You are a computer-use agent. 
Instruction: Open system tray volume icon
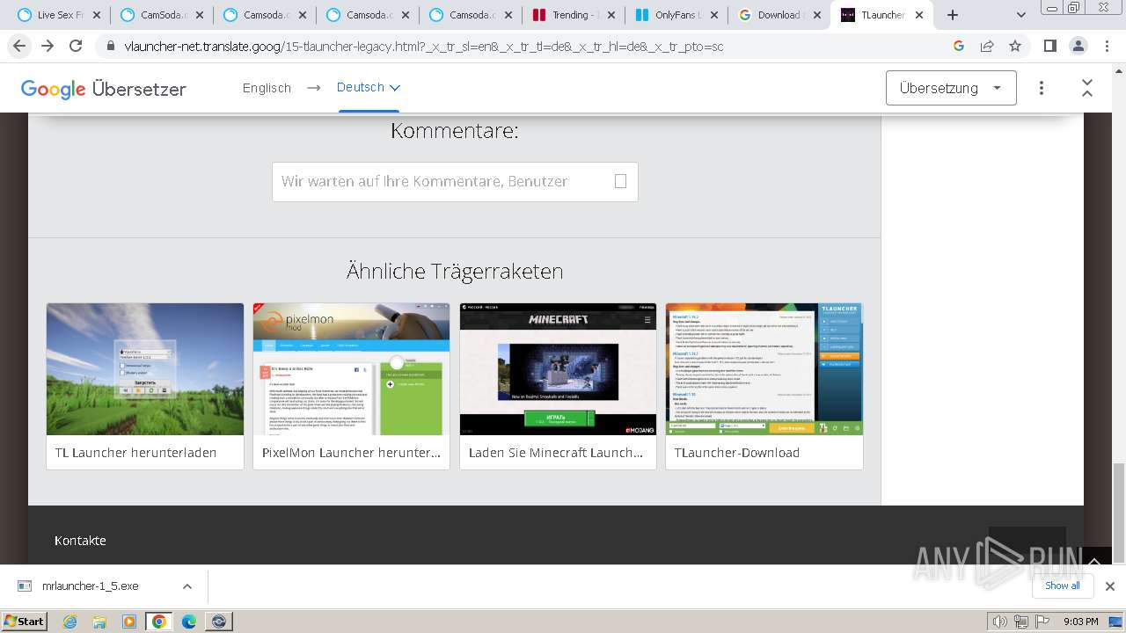pyautogui.click(x=1000, y=622)
